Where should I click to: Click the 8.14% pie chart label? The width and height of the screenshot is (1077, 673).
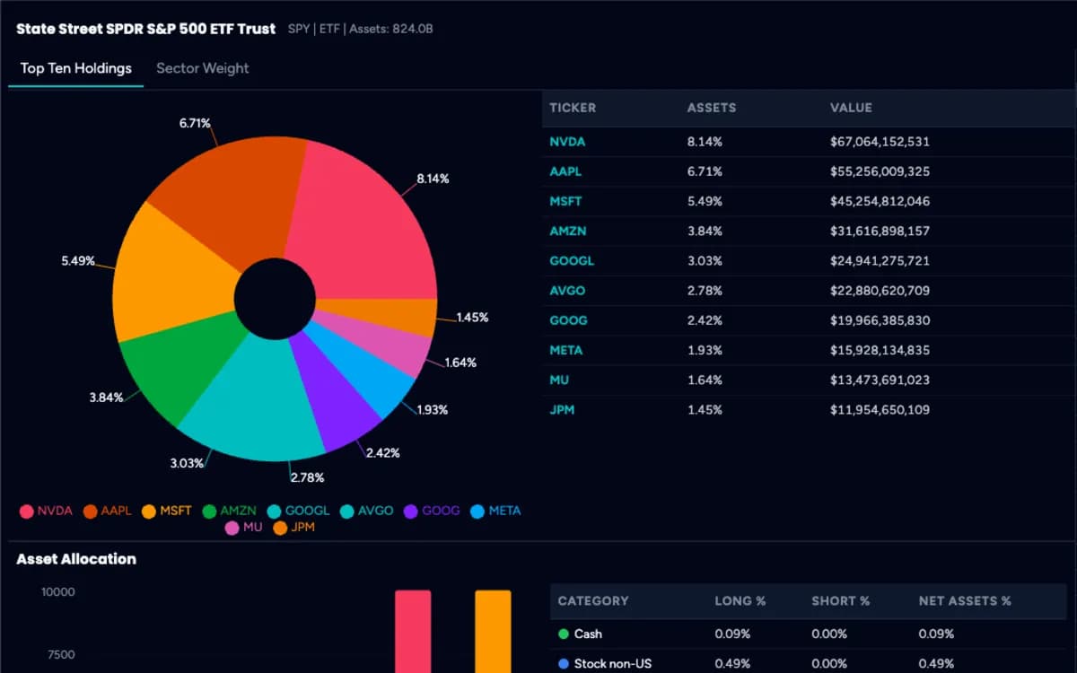tap(433, 179)
